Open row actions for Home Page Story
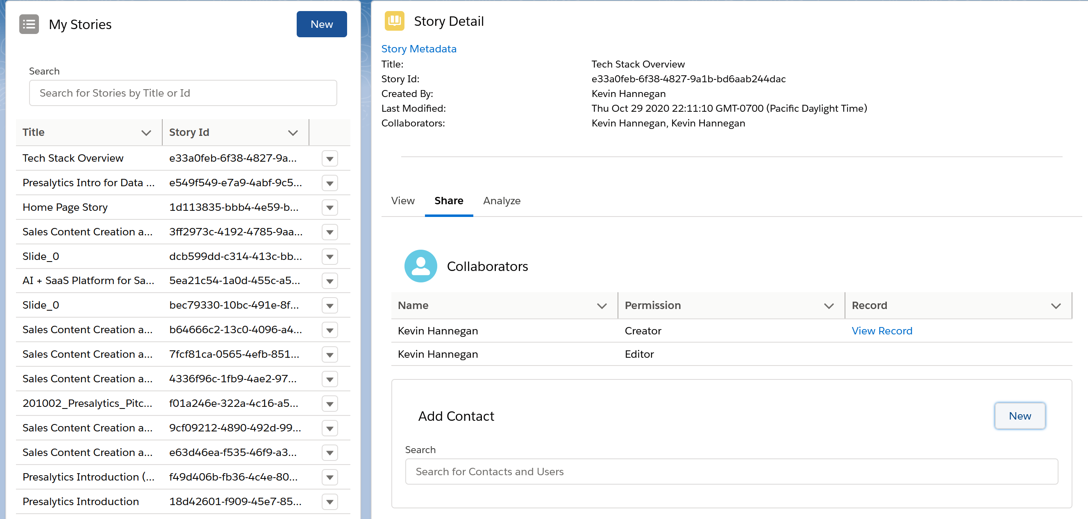Image resolution: width=1088 pixels, height=519 pixels. pos(329,208)
